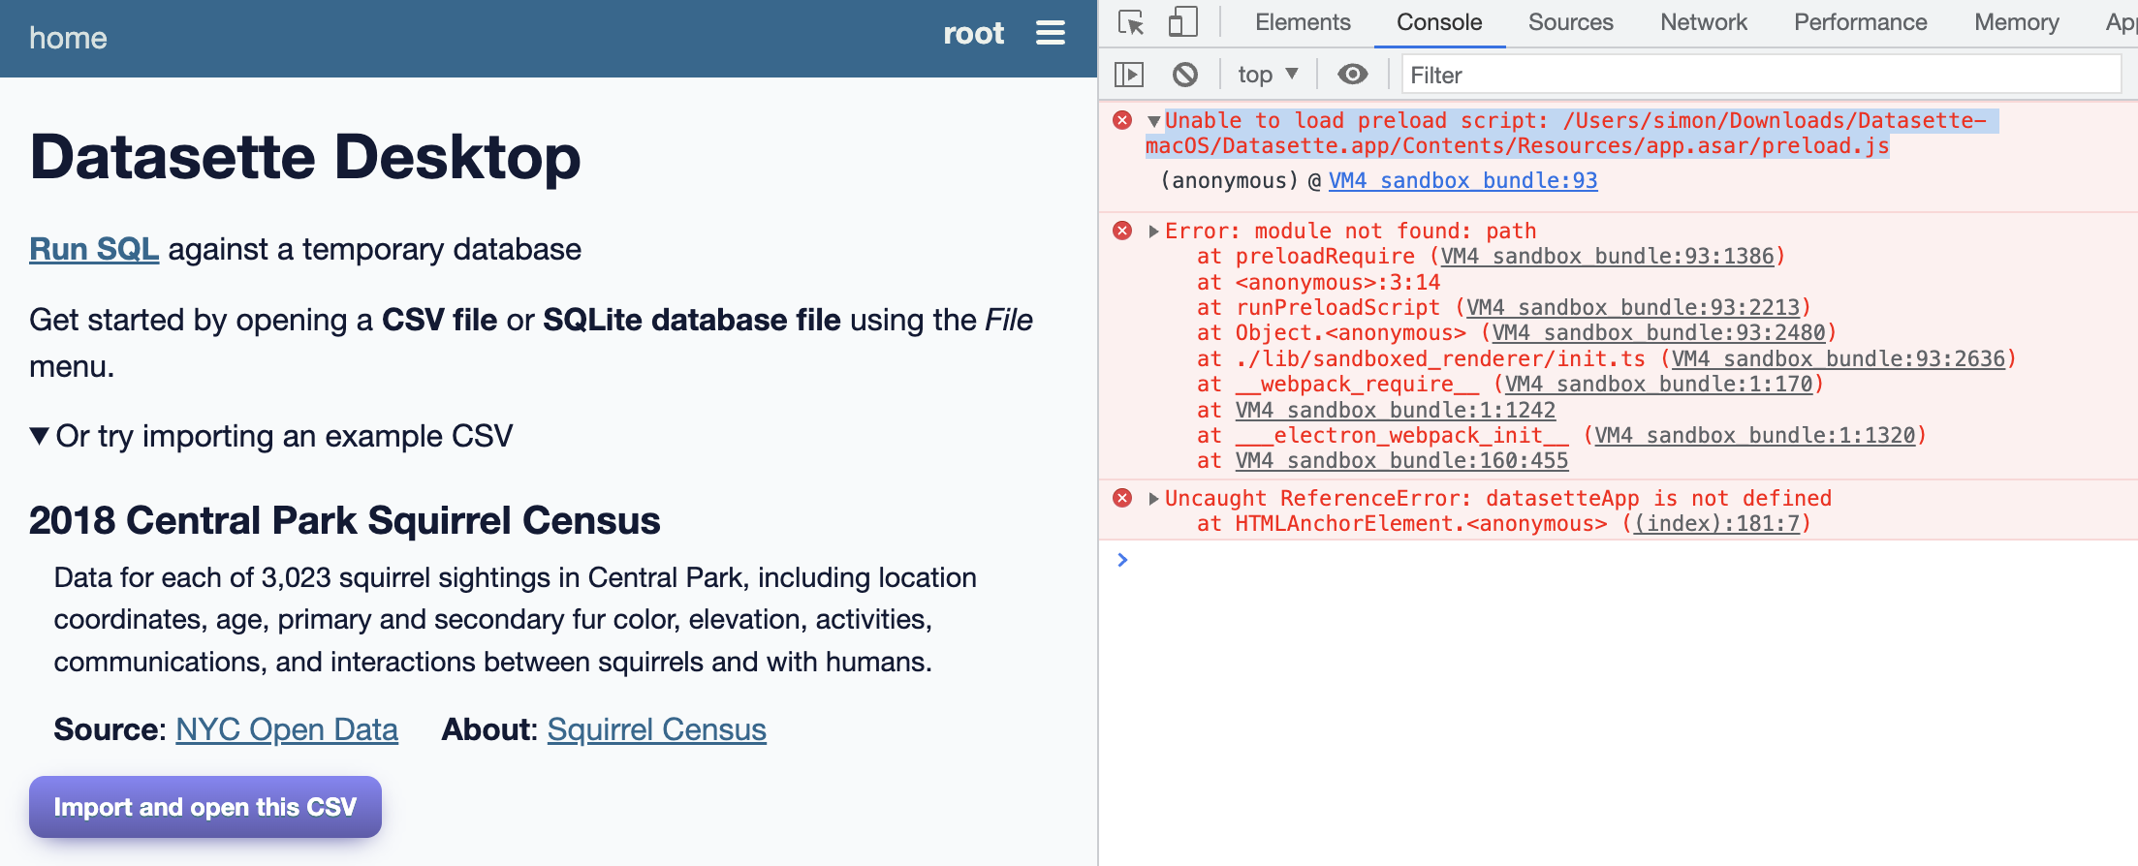Screen dimensions: 2138x866
Task: Click the first error's red icon
Action: point(1122,120)
